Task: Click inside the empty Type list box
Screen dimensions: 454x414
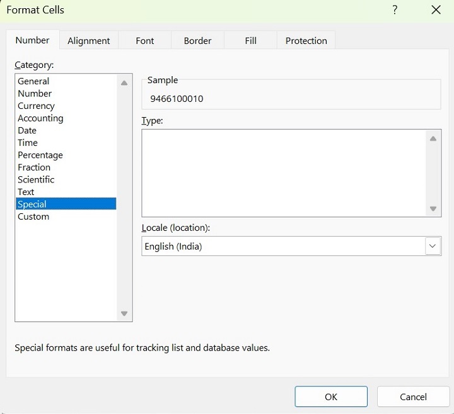Action: coord(284,173)
